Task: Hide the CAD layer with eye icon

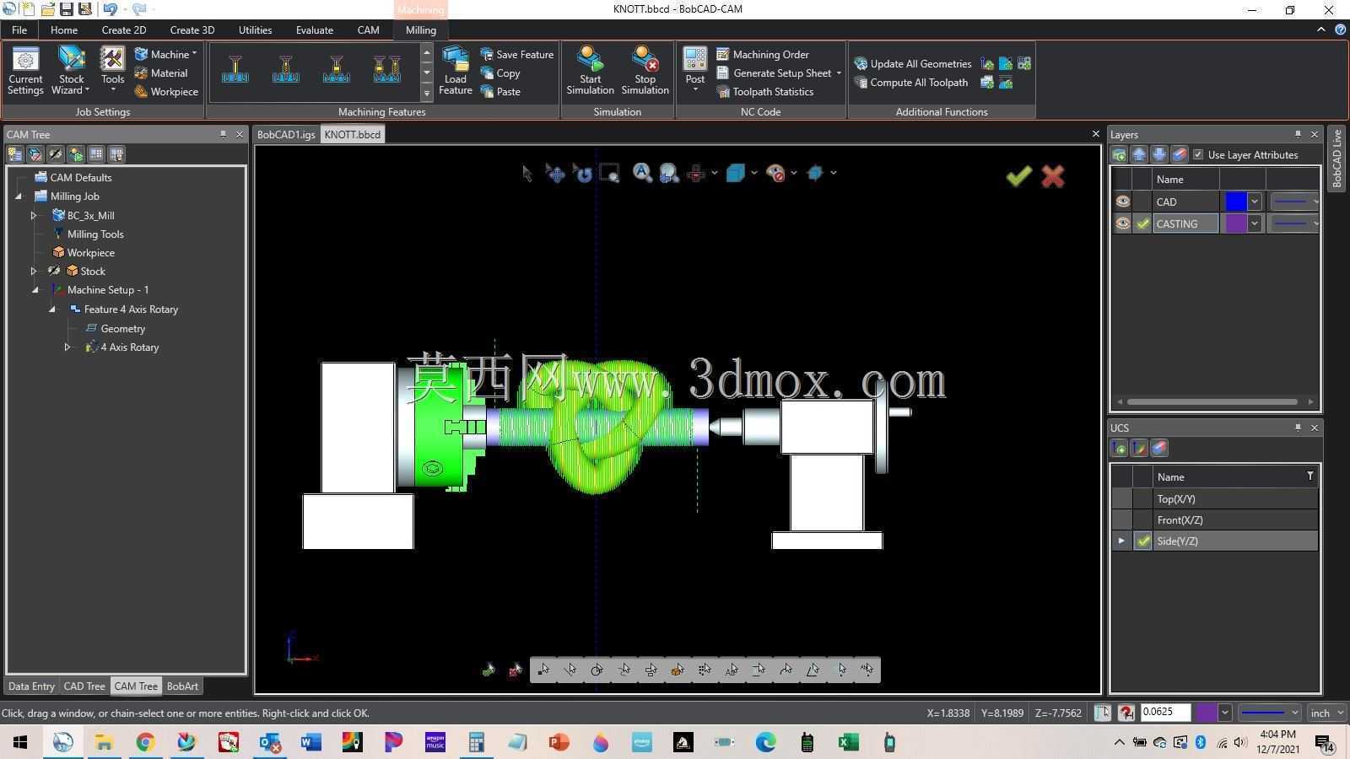Action: 1122,202
